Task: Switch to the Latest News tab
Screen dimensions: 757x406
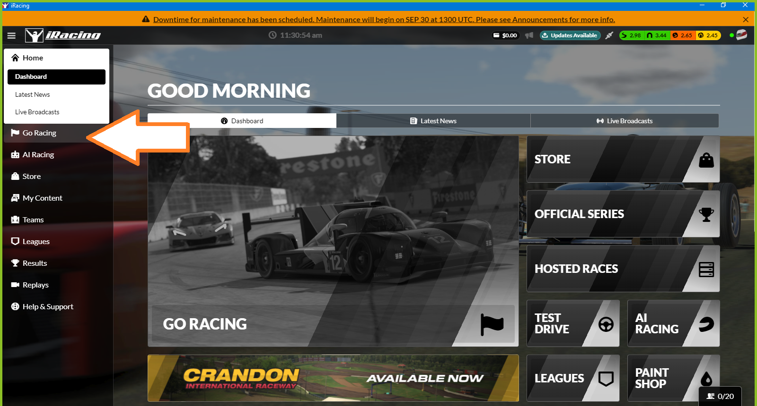Action: point(433,121)
